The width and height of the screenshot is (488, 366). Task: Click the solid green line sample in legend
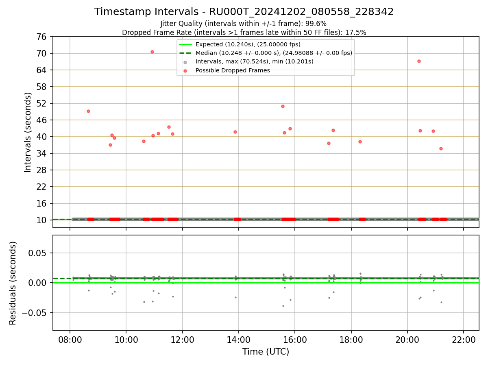click(x=185, y=44)
